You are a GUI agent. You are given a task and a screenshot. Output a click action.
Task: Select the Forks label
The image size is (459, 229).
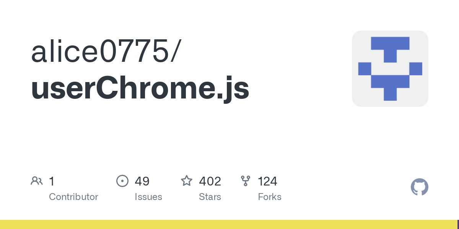click(x=270, y=197)
